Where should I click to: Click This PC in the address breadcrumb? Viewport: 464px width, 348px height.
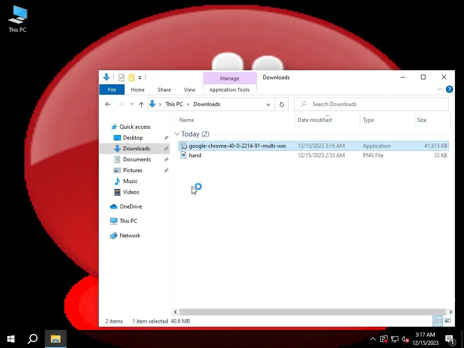pyautogui.click(x=174, y=104)
